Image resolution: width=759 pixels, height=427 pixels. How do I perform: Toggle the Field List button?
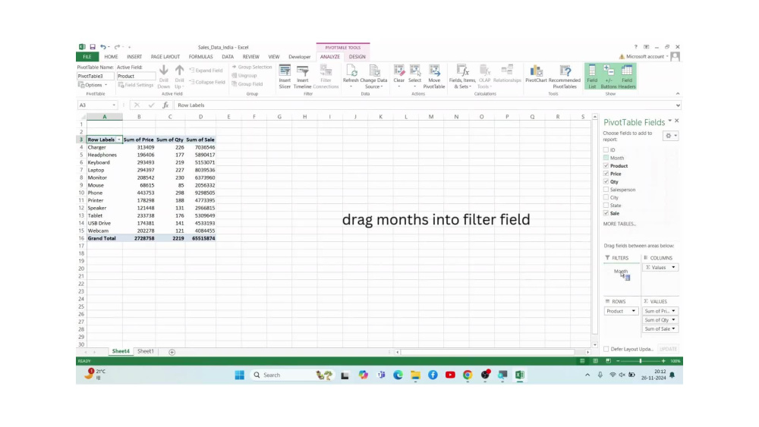click(592, 77)
